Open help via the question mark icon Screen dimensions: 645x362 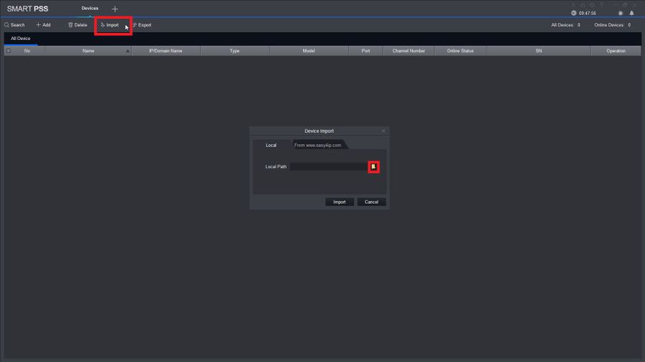[x=601, y=5]
